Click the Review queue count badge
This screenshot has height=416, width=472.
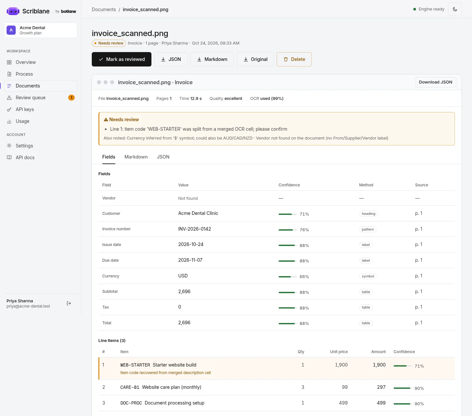point(71,98)
